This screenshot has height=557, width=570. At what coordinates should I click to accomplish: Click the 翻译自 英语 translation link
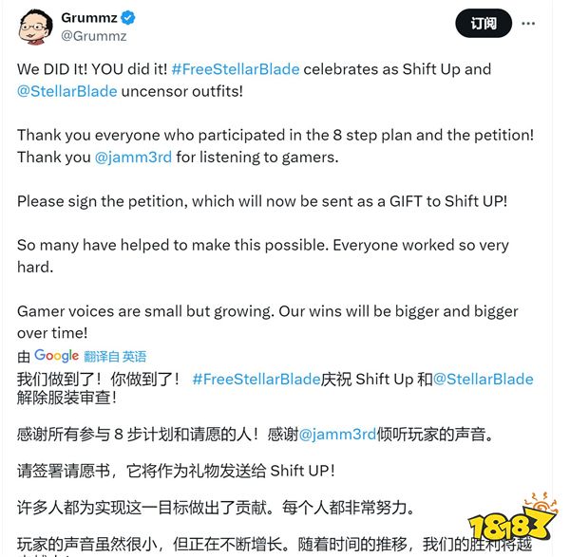pyautogui.click(x=115, y=357)
